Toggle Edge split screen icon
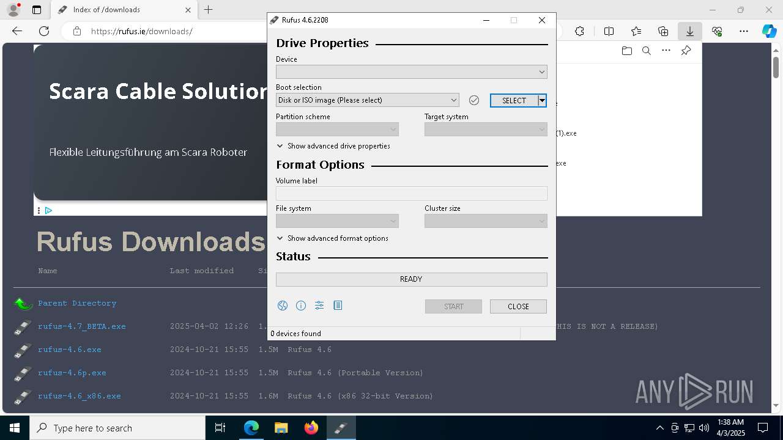Image resolution: width=783 pixels, height=440 pixels. pyautogui.click(x=609, y=31)
